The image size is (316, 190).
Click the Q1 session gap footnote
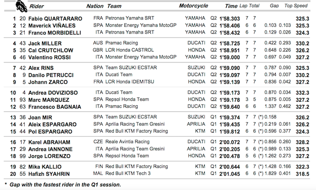[x=62, y=185]
